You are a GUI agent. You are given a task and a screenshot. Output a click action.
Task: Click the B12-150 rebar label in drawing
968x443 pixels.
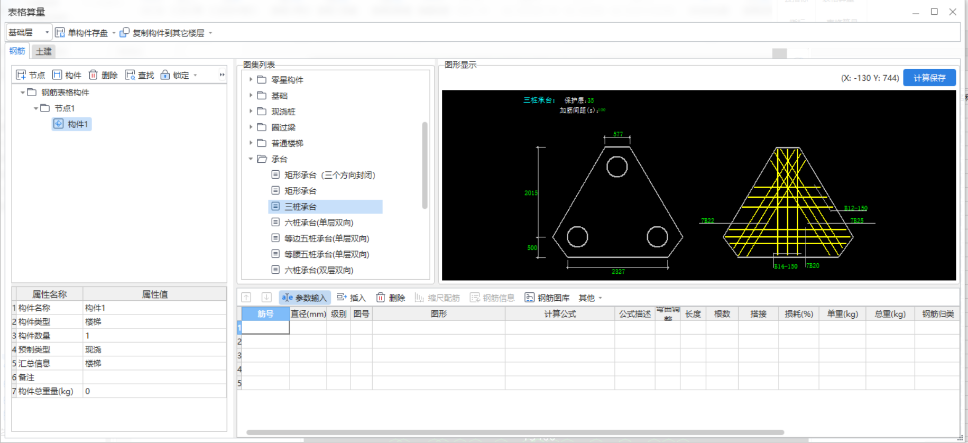click(855, 208)
